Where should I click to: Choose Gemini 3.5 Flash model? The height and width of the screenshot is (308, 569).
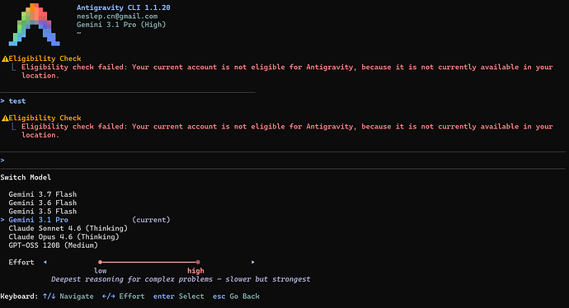(43, 212)
